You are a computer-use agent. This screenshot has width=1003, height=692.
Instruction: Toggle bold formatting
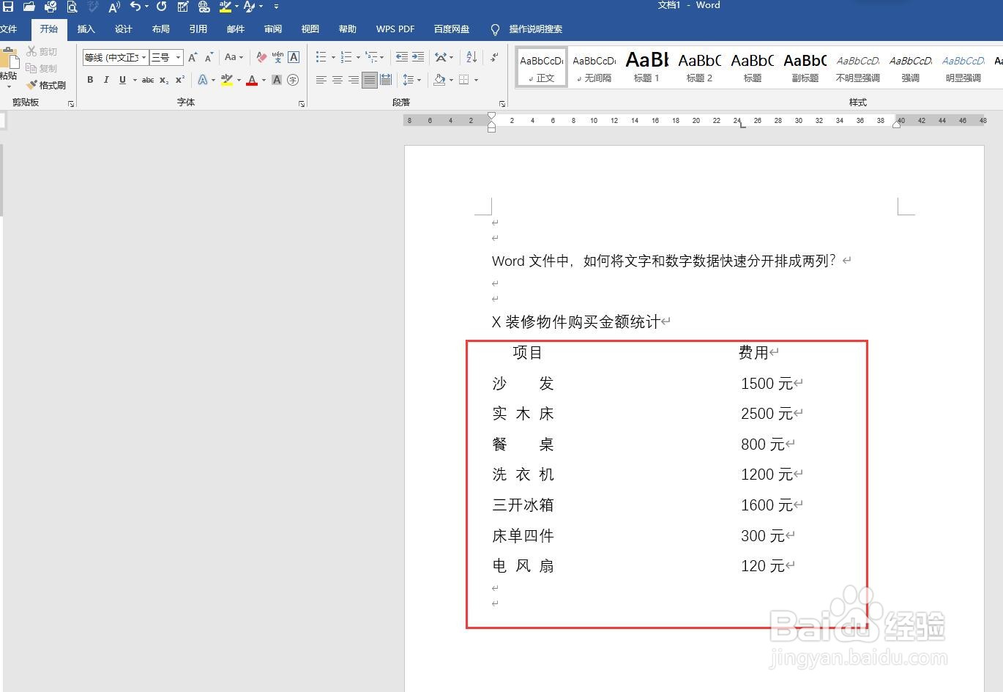tap(90, 80)
